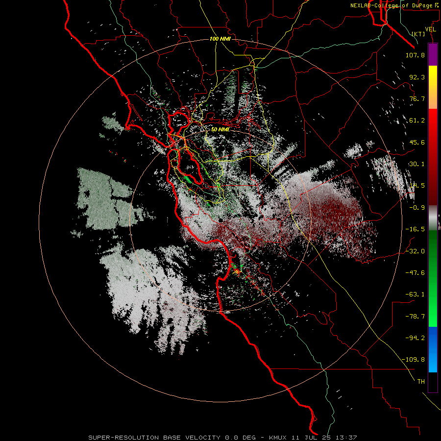Click the -63.1 legend value
The image size is (441, 441).
[415, 294]
